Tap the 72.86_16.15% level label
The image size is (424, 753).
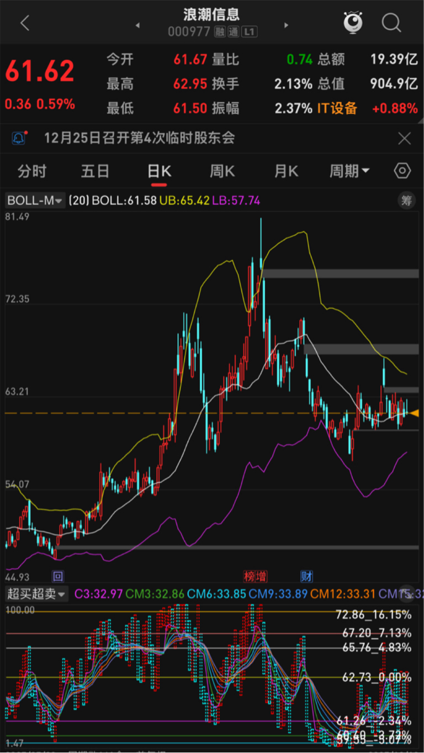(x=373, y=615)
